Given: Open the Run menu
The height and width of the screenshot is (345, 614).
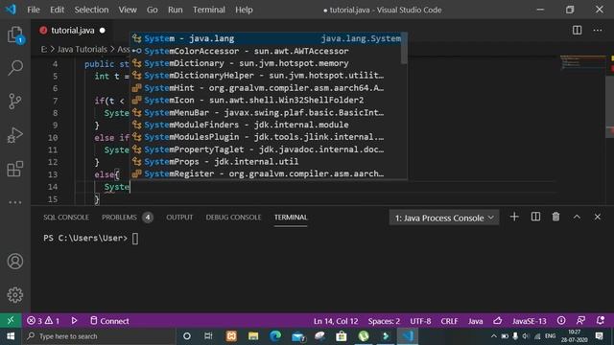Looking at the screenshot, I should (x=175, y=10).
